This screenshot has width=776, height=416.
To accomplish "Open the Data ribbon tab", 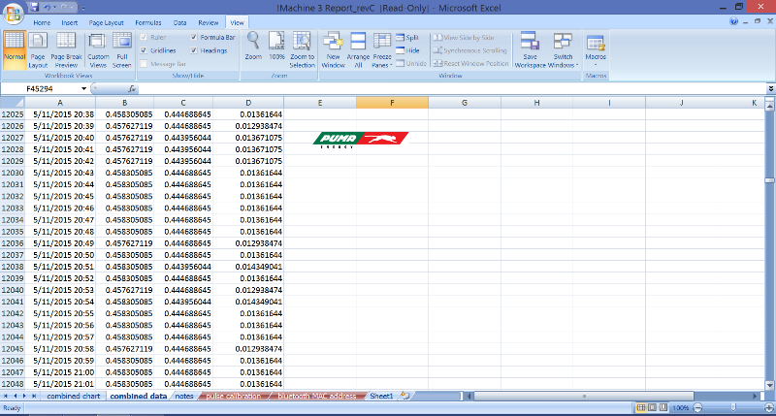I will point(179,22).
